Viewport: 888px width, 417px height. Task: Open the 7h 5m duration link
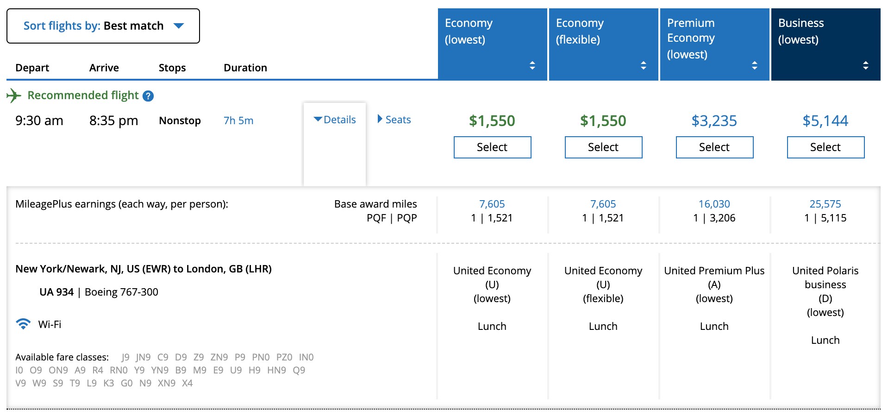click(238, 120)
